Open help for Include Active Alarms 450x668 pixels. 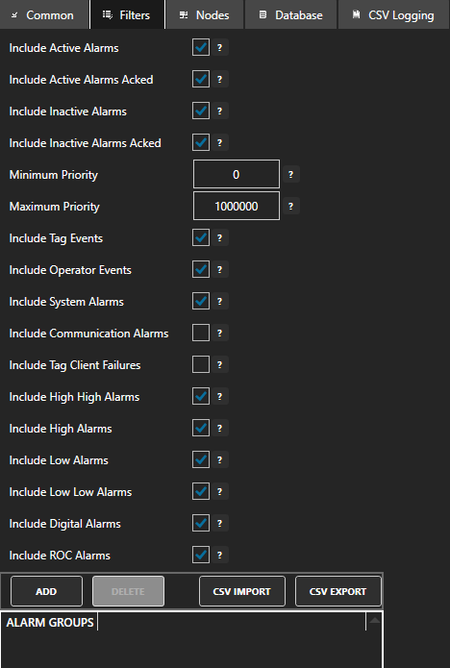pos(219,48)
